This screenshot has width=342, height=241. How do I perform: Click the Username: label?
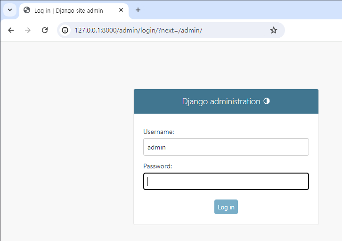[159, 132]
